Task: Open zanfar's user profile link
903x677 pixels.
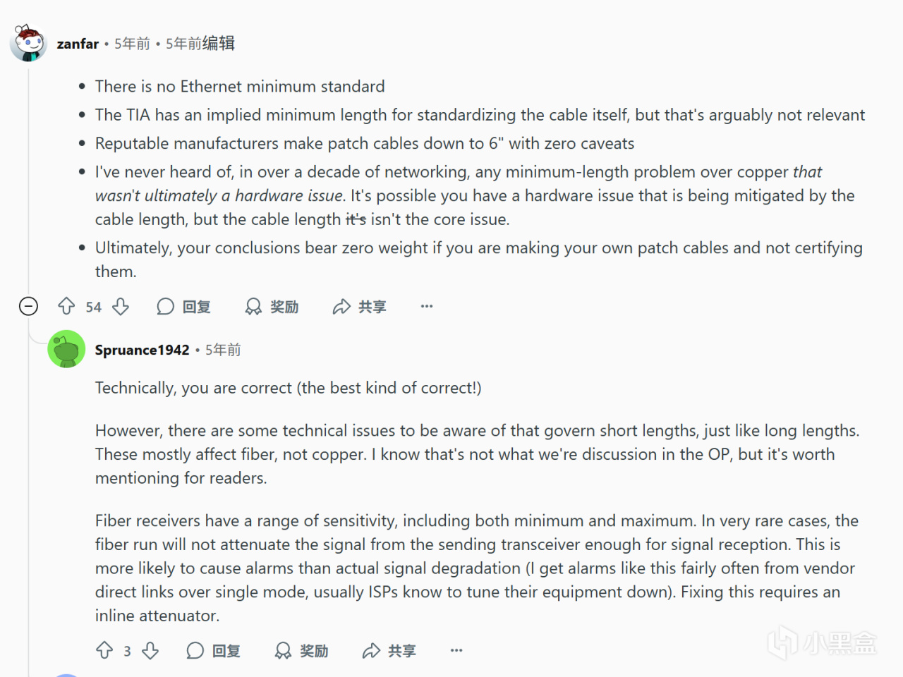Action: [78, 44]
